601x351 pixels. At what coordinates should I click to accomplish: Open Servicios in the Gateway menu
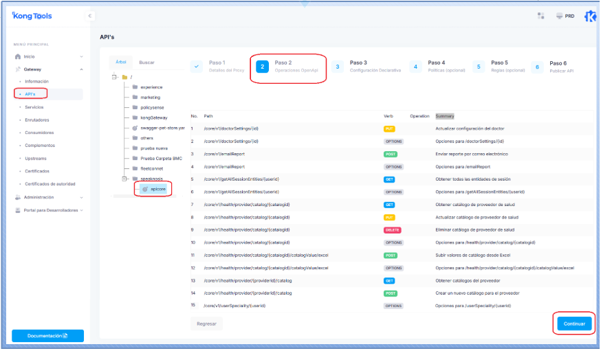pyautogui.click(x=34, y=107)
